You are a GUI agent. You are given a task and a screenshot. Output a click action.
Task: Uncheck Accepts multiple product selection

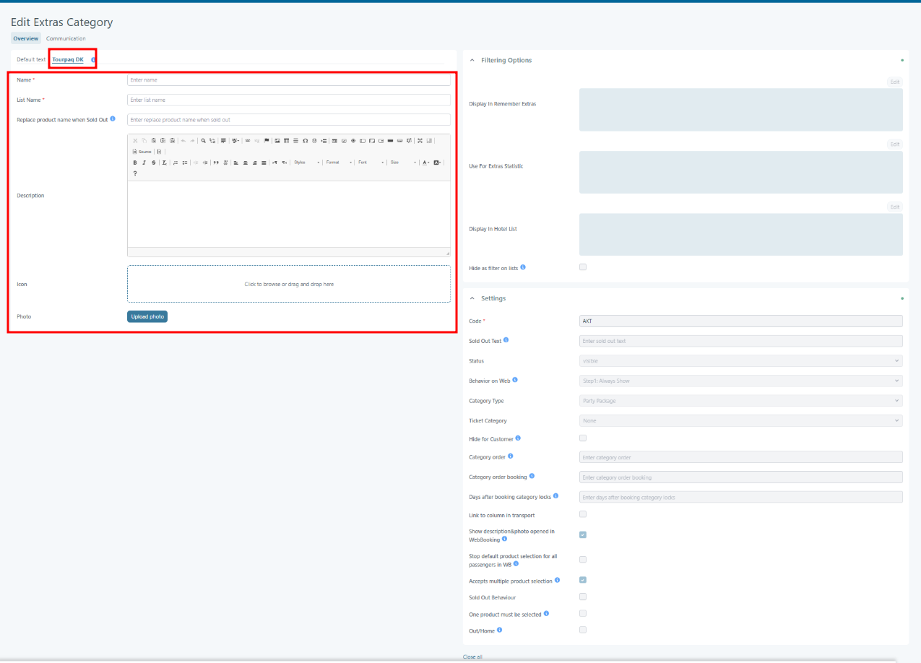pyautogui.click(x=583, y=580)
